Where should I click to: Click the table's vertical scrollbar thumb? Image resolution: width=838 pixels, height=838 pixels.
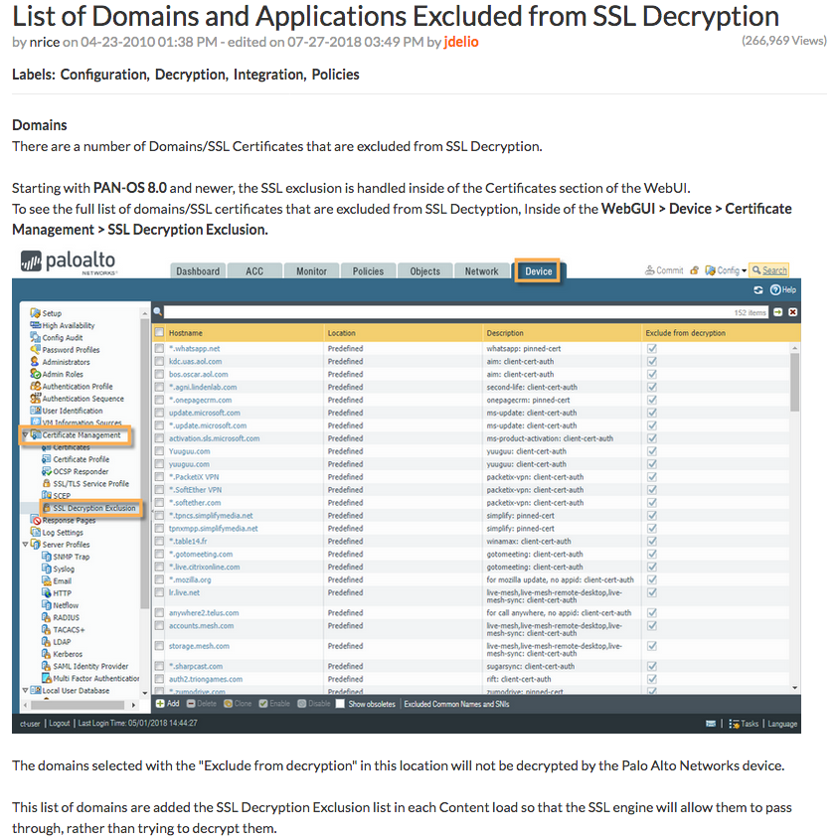(794, 382)
